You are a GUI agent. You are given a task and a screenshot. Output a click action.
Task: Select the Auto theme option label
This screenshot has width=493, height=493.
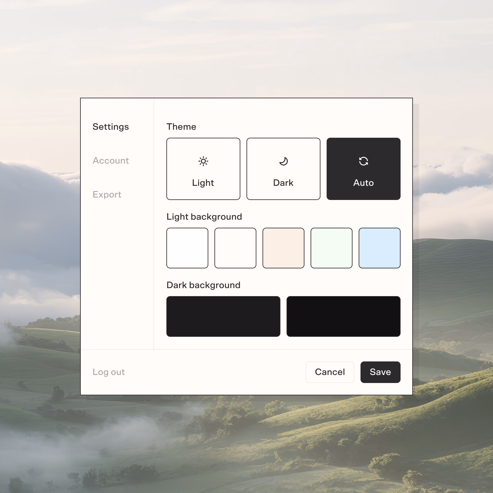pyautogui.click(x=364, y=183)
